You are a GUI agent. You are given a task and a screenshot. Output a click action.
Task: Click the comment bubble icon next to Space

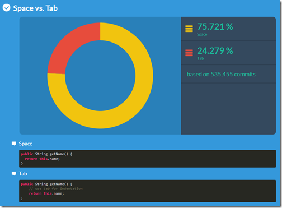click(x=14, y=144)
